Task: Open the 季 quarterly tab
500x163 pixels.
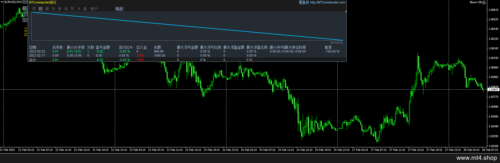Action: pos(60,9)
